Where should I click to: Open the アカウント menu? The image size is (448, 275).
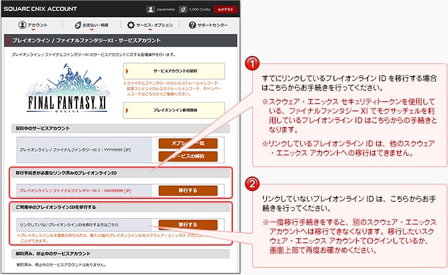[x=33, y=25]
